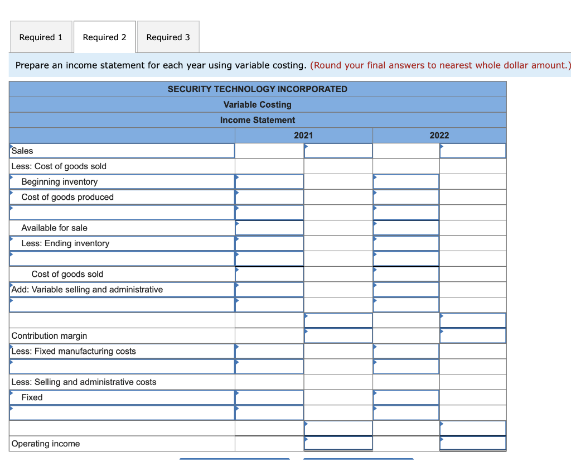The height and width of the screenshot is (461, 571).
Task: Click the SECURITY TECHNOLOGY INCORPORATED title
Action: 258,89
